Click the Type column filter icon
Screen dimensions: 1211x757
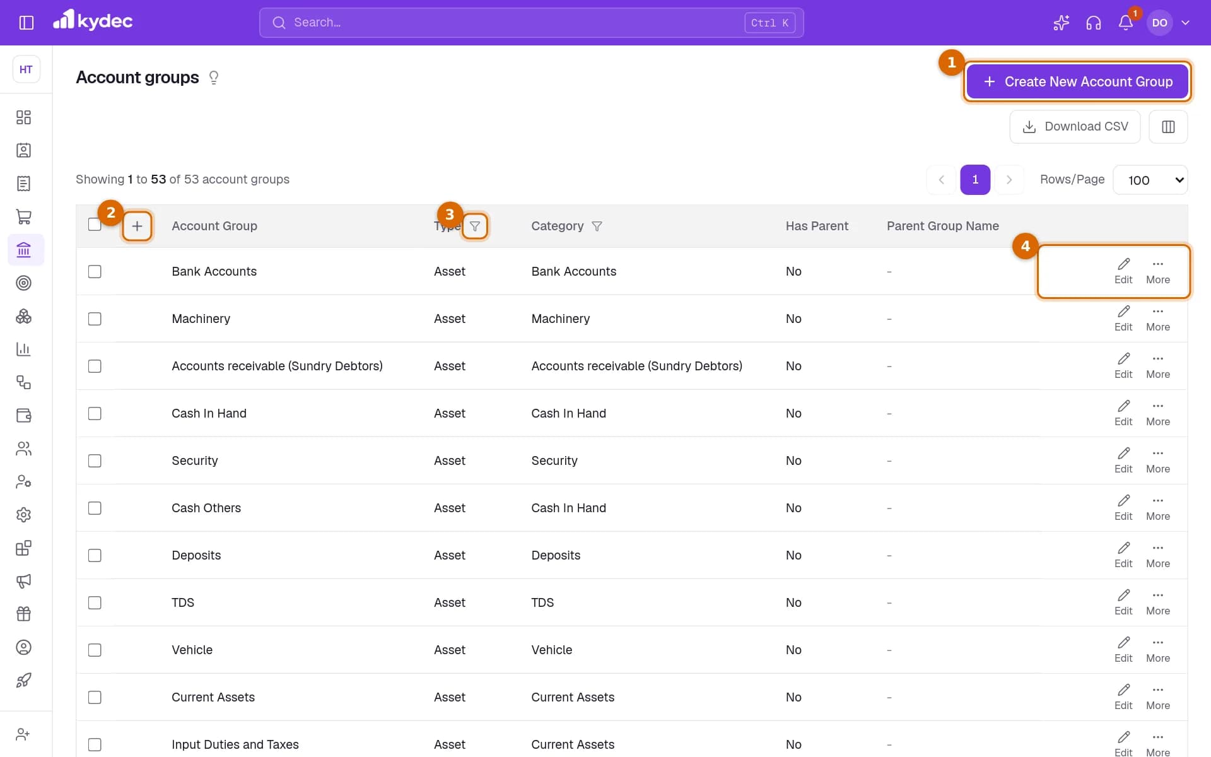pyautogui.click(x=475, y=226)
